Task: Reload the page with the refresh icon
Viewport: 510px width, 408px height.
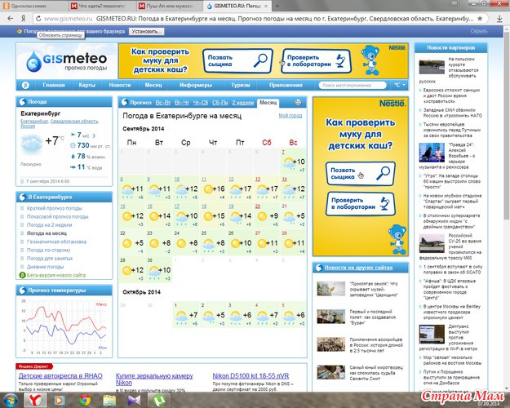Action: tap(38, 19)
